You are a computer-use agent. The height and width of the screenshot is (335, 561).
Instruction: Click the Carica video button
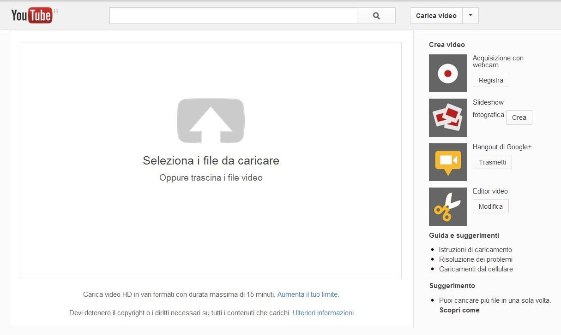click(436, 16)
